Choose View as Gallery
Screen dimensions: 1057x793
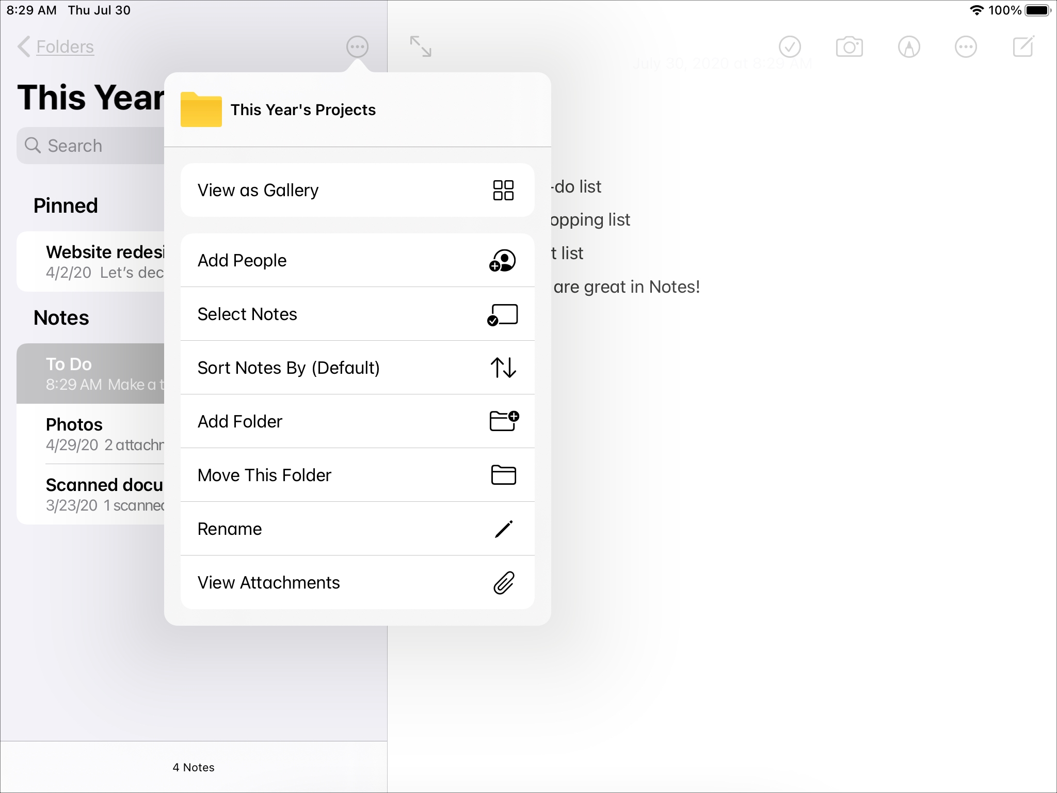click(357, 190)
